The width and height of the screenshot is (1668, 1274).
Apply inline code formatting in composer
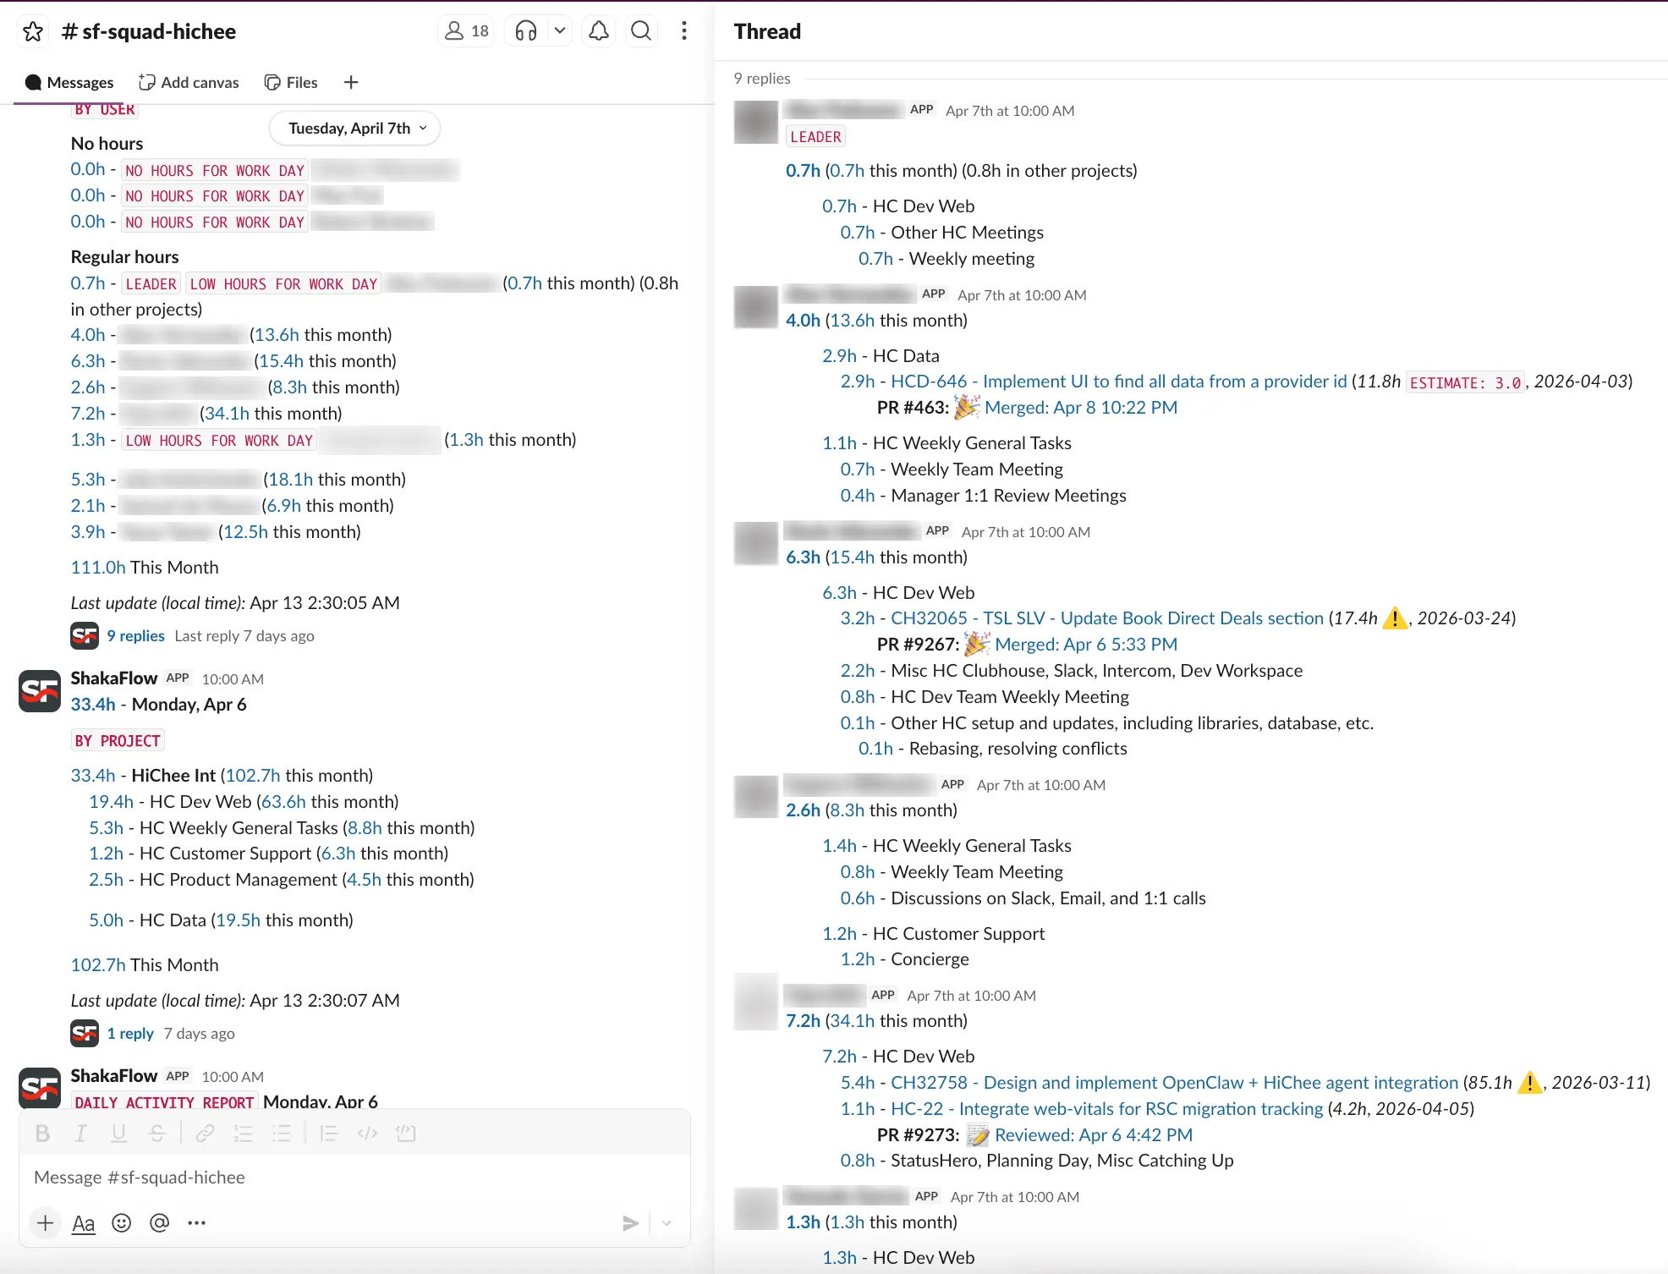tap(367, 1134)
